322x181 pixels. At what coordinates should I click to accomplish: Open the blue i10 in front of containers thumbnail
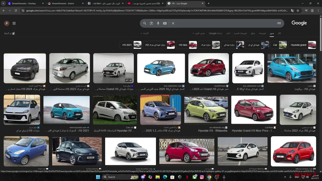160,110
